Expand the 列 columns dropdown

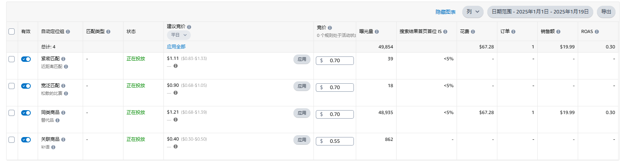(473, 12)
